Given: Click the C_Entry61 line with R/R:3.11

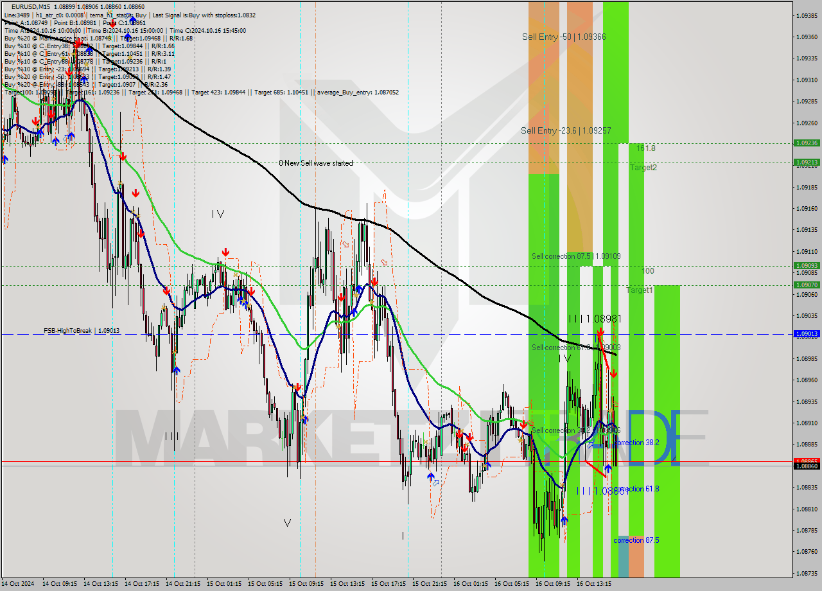Looking at the screenshot, I should click(x=89, y=53).
